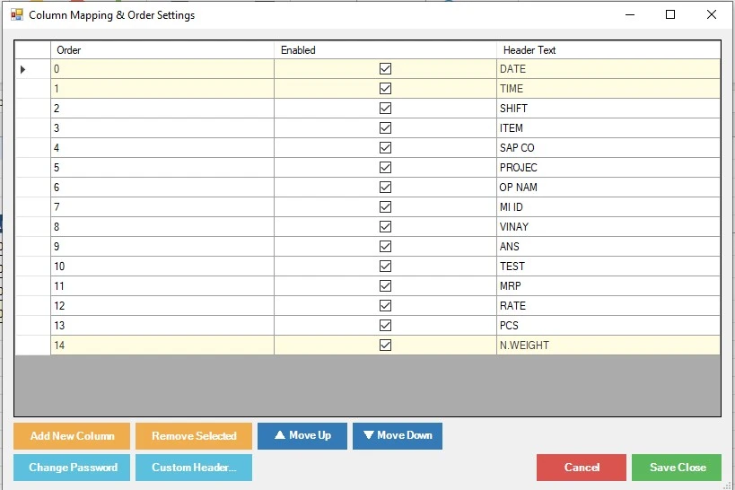This screenshot has height=490, width=735.
Task: Cancel the column mapping changes
Action: (x=581, y=468)
